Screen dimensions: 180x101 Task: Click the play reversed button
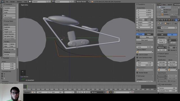[x=82, y=92]
